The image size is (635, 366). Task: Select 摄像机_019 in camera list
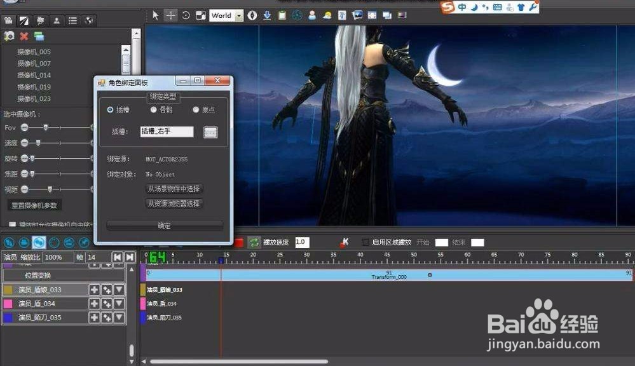click(x=34, y=87)
